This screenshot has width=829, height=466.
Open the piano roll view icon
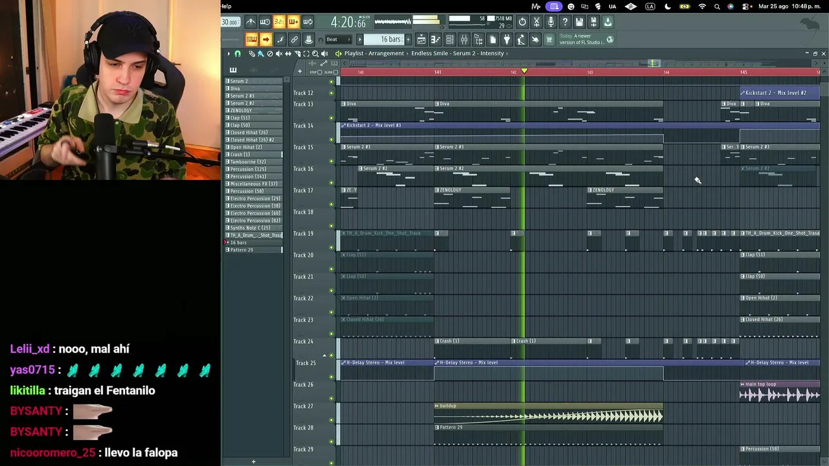tap(435, 40)
